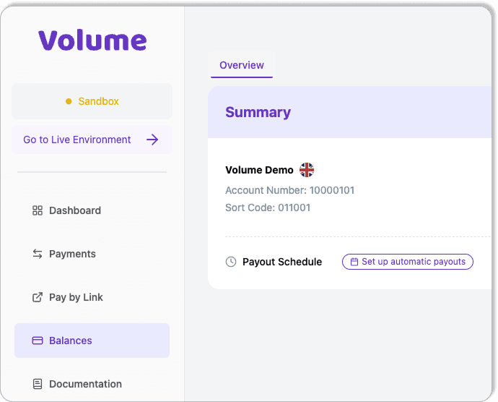Click the UK flag icon

(307, 170)
